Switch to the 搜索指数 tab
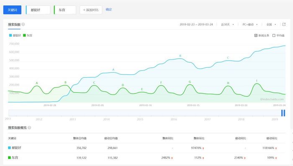 (14, 25)
